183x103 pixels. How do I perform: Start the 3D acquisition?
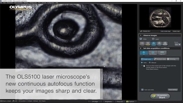(x=160, y=96)
